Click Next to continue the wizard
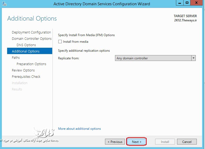The width and height of the screenshot is (205, 149). (x=136, y=142)
